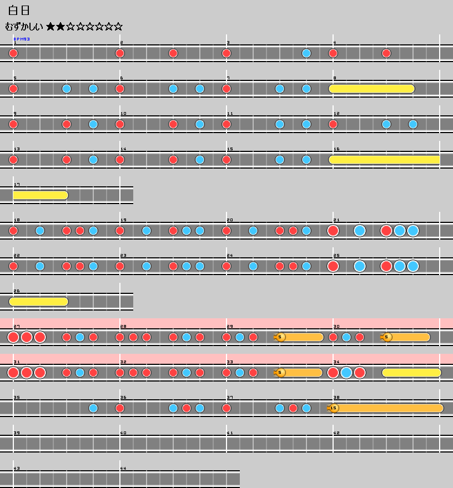Click the first filled difficulty star
Image resolution: width=453 pixels, height=488 pixels.
51,27
